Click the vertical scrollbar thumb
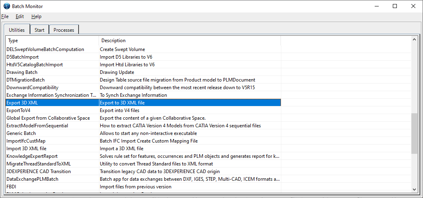This screenshot has height=198, width=423. click(x=415, y=133)
